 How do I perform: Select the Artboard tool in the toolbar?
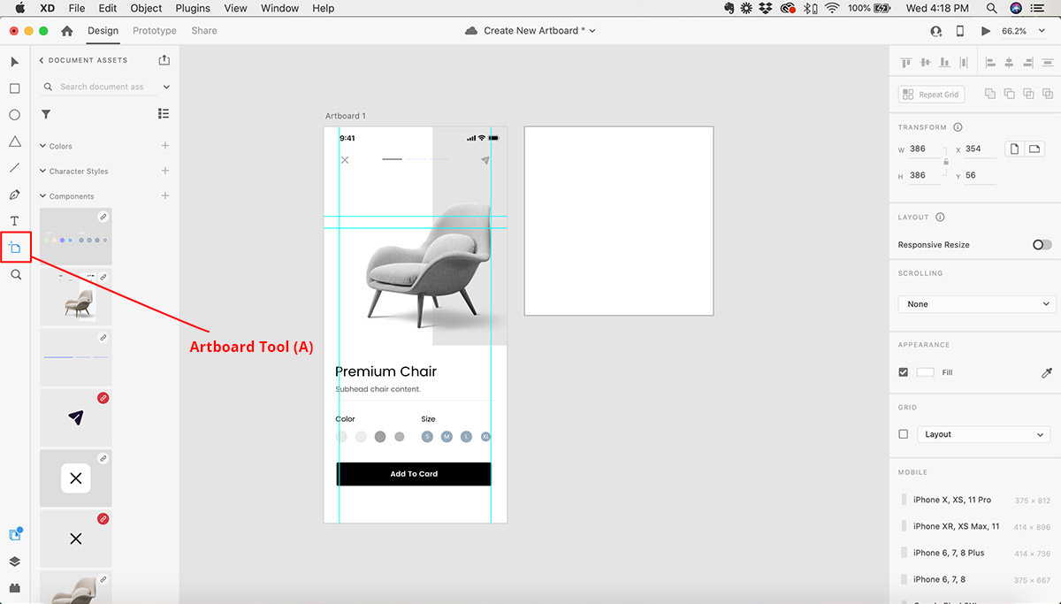pyautogui.click(x=15, y=248)
